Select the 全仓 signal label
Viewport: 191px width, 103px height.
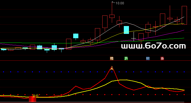(x=35, y=96)
